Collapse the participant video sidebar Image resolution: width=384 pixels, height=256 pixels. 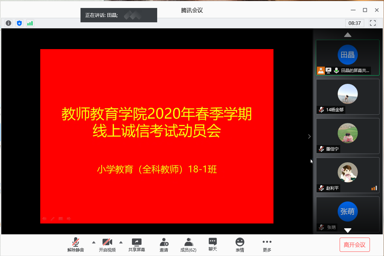coord(309,136)
